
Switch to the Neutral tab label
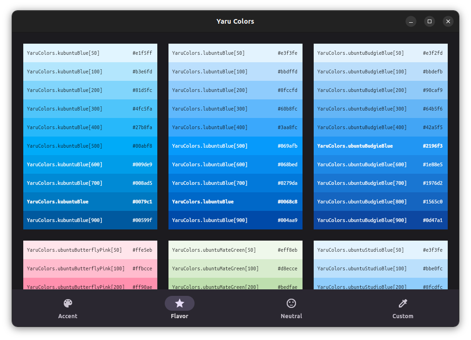pyautogui.click(x=291, y=316)
